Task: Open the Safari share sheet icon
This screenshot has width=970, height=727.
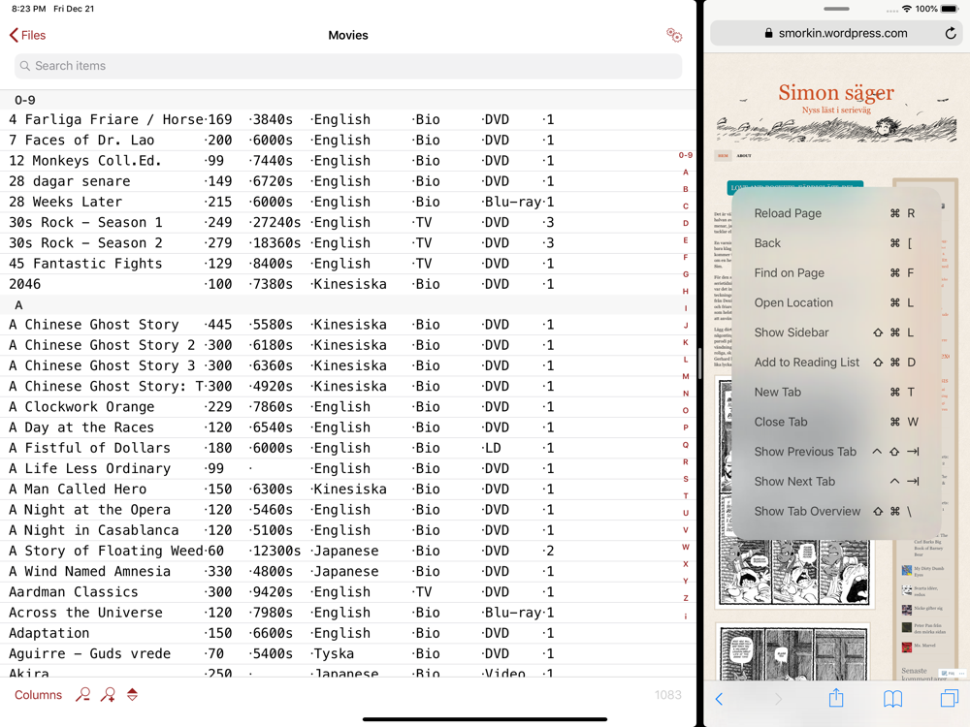Action: [x=836, y=697]
